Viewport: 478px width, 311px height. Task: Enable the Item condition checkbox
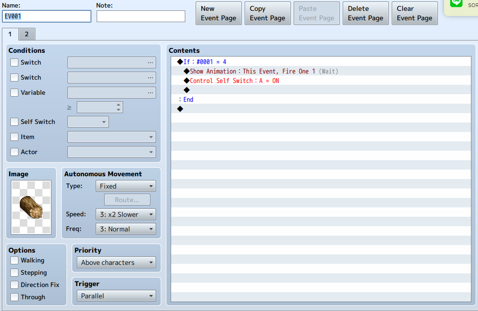pos(14,137)
